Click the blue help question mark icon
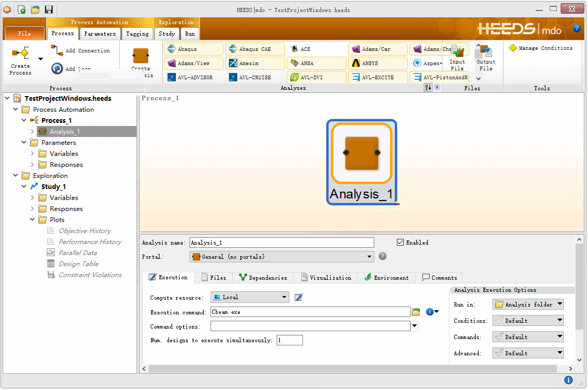Screen dimensions: 588x390 click(x=577, y=28)
